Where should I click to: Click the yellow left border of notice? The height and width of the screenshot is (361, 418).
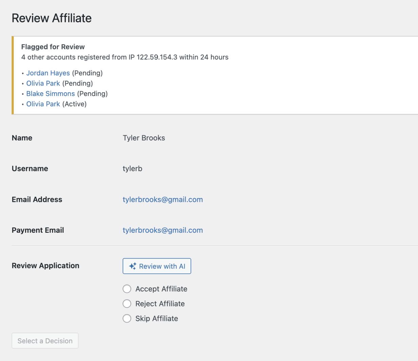pyautogui.click(x=13, y=75)
